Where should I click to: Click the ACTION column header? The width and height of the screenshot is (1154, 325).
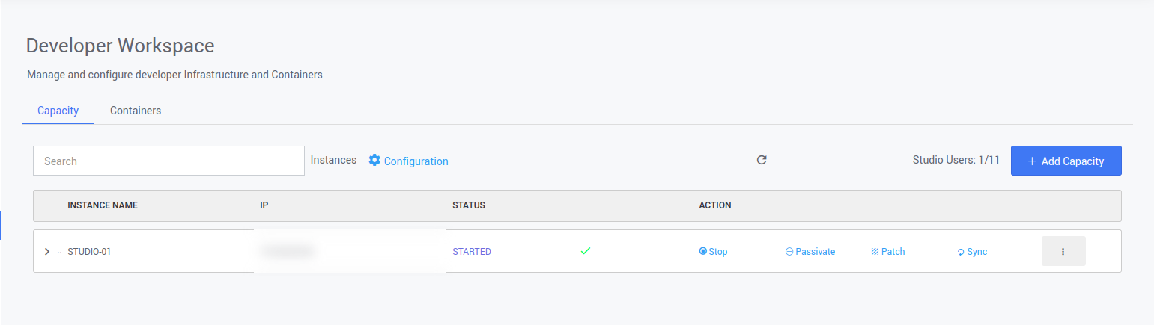[x=715, y=205]
